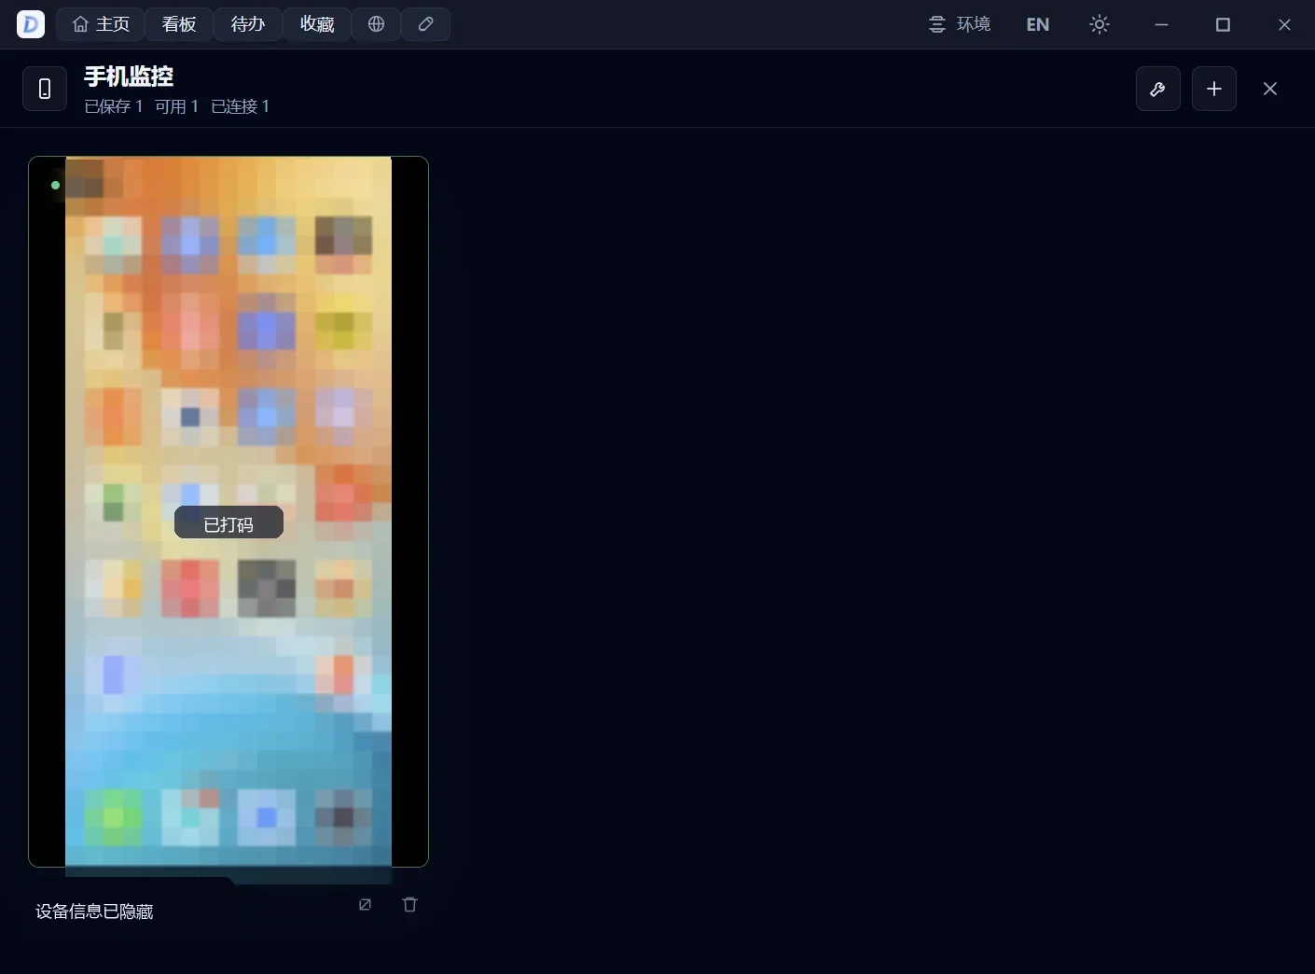Close the application window
Screen dimensions: 1315x974
click(1284, 24)
